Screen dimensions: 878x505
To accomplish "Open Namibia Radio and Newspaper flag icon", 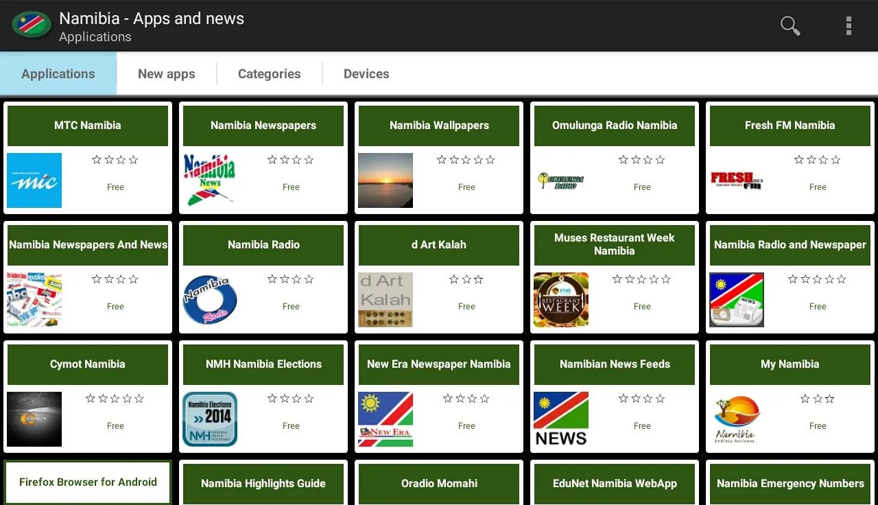I will point(737,300).
